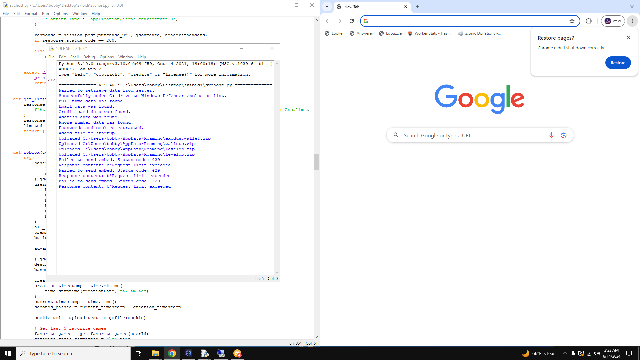This screenshot has width=640, height=360.
Task: Expand the Chrome tab search dropdown
Action: [327, 7]
